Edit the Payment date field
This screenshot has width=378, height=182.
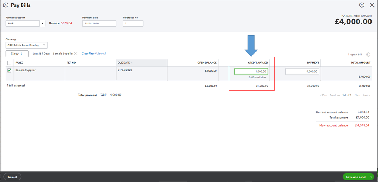coord(99,23)
